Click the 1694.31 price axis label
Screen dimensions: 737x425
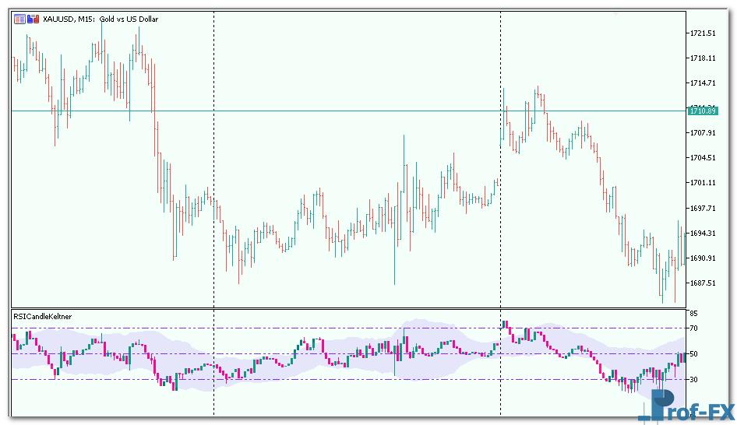[x=702, y=234]
